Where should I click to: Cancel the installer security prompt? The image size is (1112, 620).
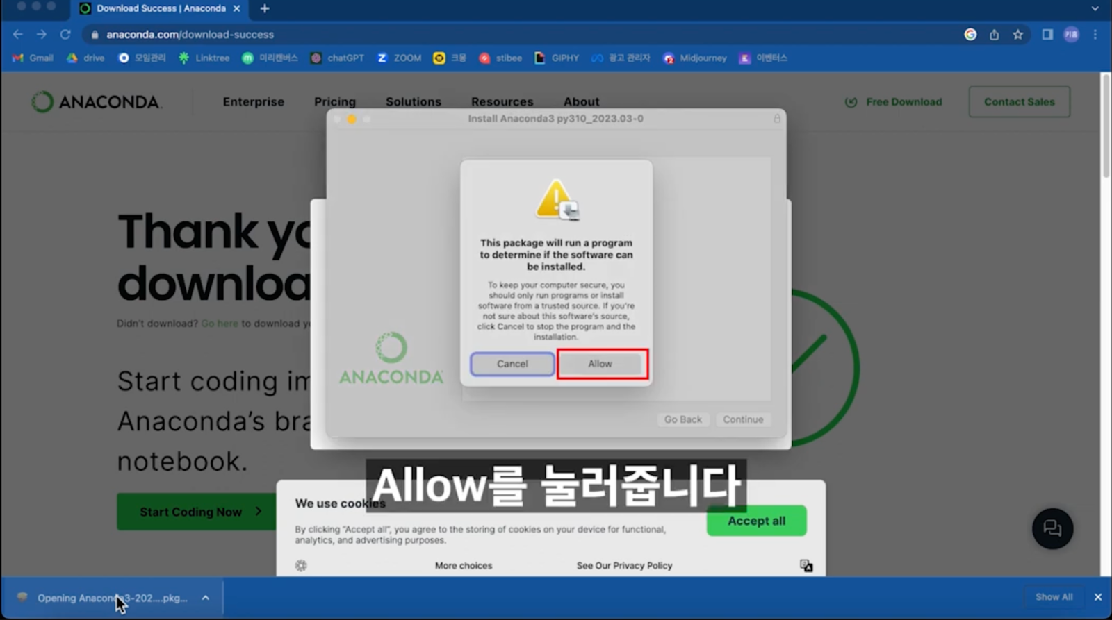tap(512, 364)
